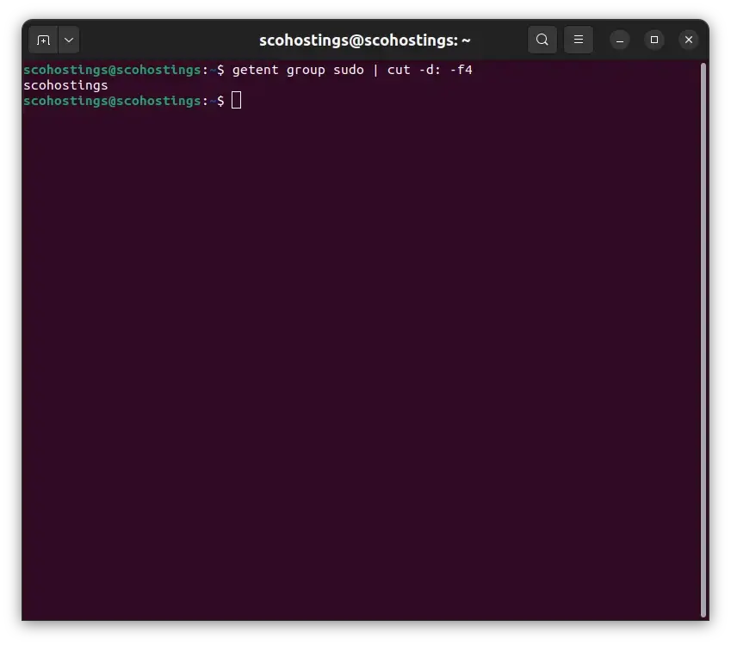This screenshot has height=645, width=731.
Task: Click the second prompt before the cursor
Action: click(x=123, y=101)
